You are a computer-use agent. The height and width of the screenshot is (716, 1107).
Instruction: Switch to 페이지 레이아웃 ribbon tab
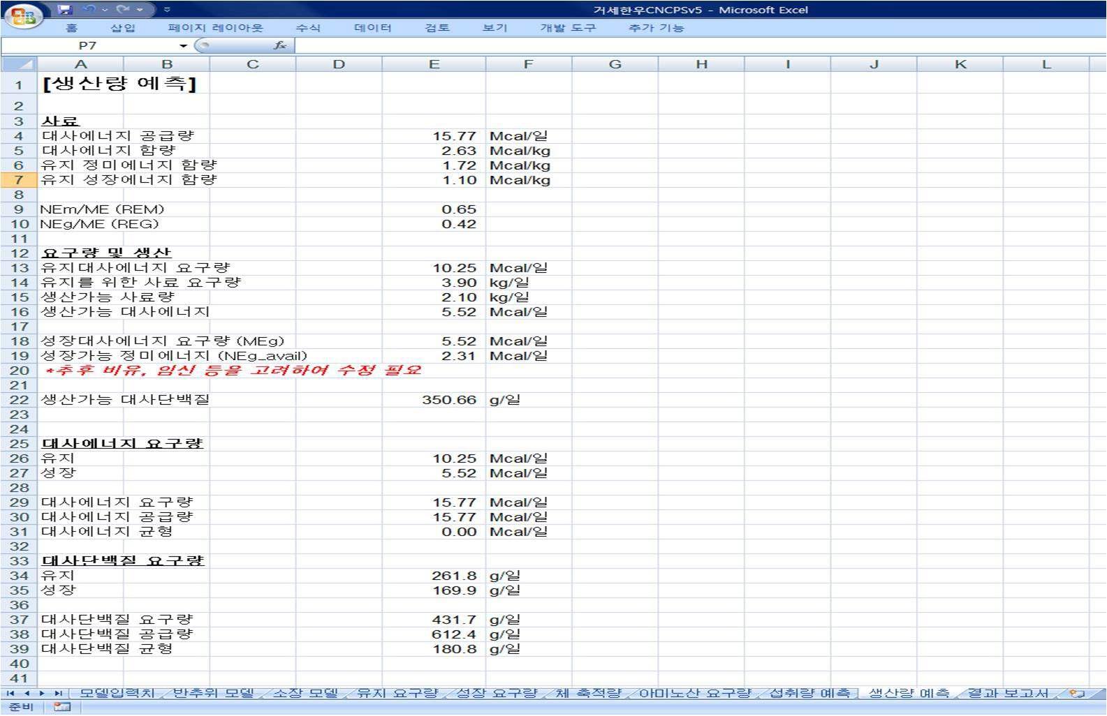[215, 28]
